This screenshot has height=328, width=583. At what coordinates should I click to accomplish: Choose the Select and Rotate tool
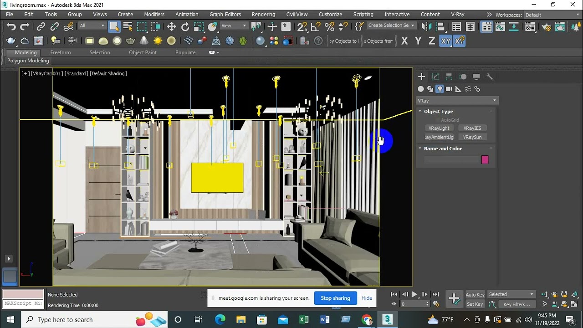click(x=185, y=26)
